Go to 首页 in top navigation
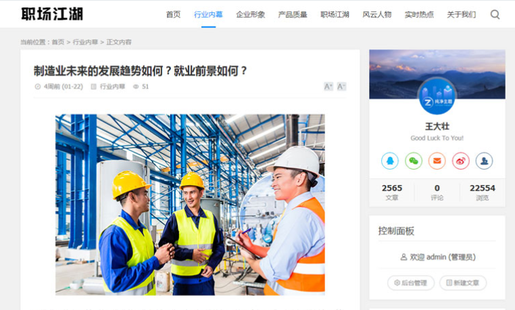This screenshot has width=515, height=310. pos(173,14)
